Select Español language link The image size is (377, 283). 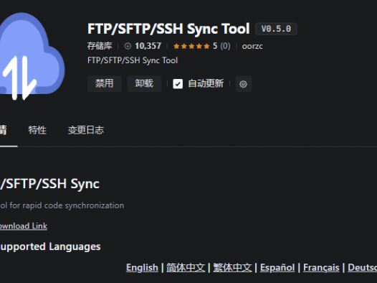(277, 268)
